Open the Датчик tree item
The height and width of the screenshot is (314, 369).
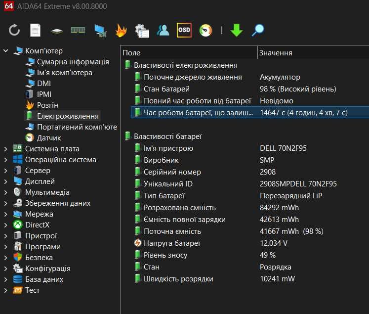49,138
